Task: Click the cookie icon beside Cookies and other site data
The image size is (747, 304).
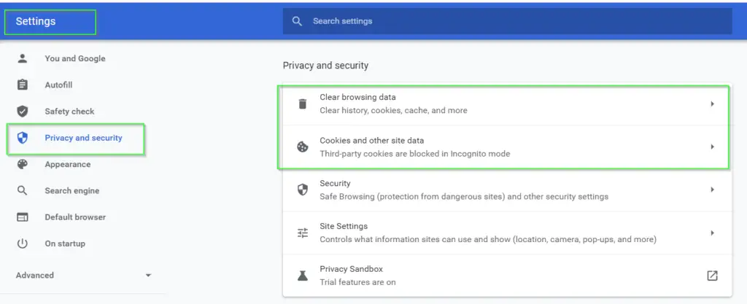Action: [x=303, y=147]
